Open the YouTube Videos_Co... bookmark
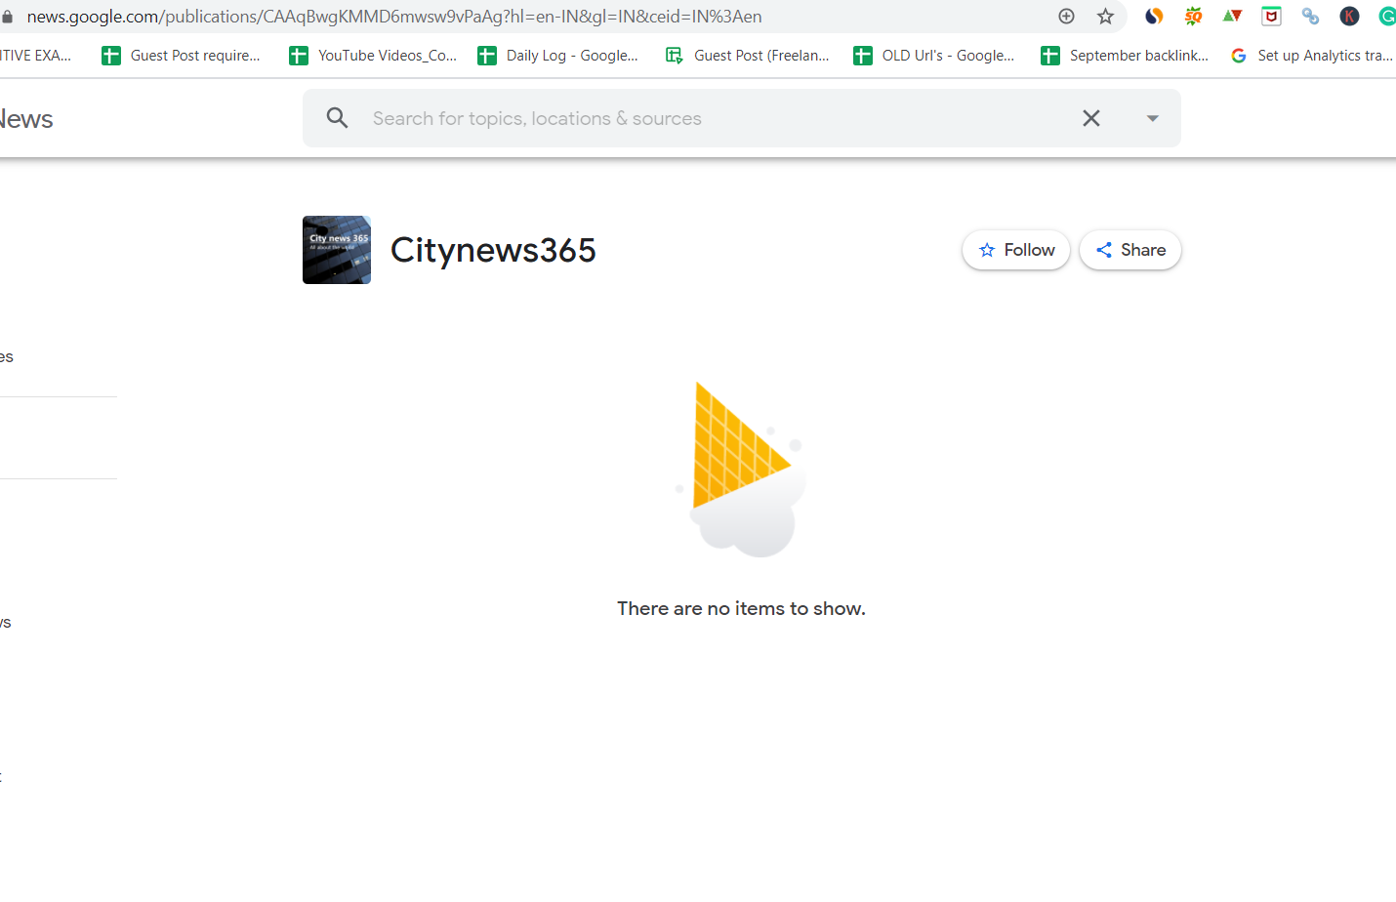 (373, 56)
